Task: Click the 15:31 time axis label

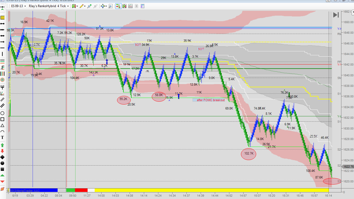Action: (x=286, y=196)
